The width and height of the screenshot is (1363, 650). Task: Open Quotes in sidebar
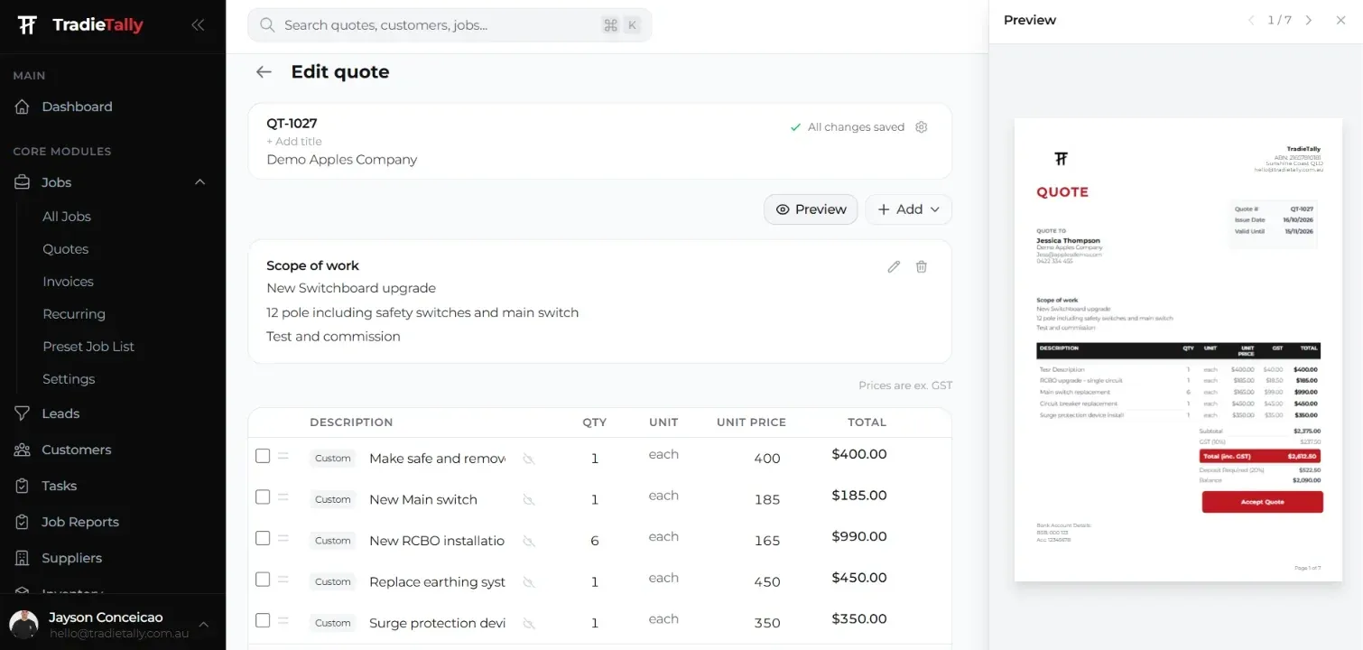(x=66, y=249)
